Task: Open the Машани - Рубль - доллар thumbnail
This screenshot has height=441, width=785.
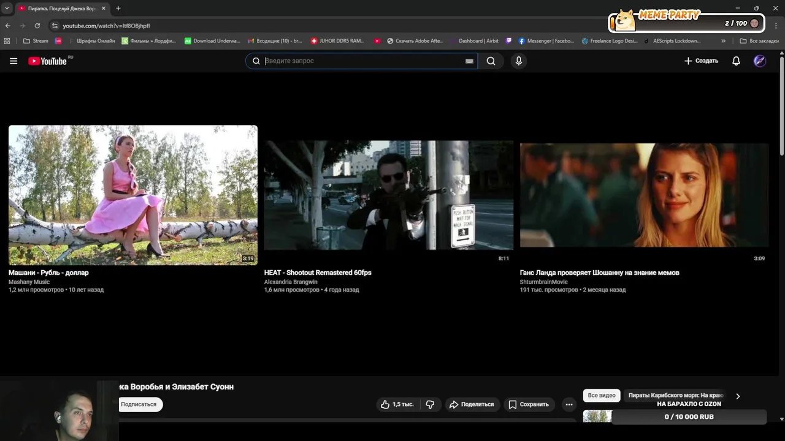Action: pyautogui.click(x=133, y=195)
